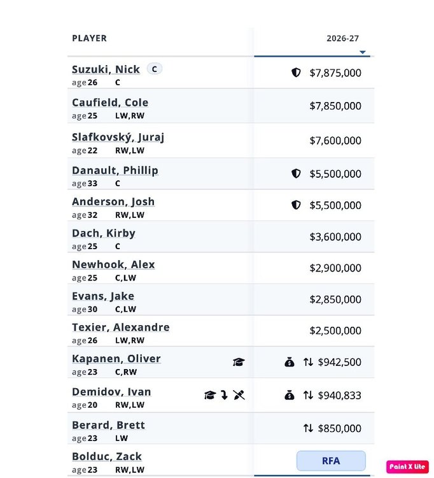Click the captain C badge next to Suzuki
This screenshot has height=478, width=434.
(154, 69)
